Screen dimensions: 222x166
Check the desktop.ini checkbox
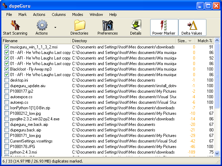click(7, 80)
